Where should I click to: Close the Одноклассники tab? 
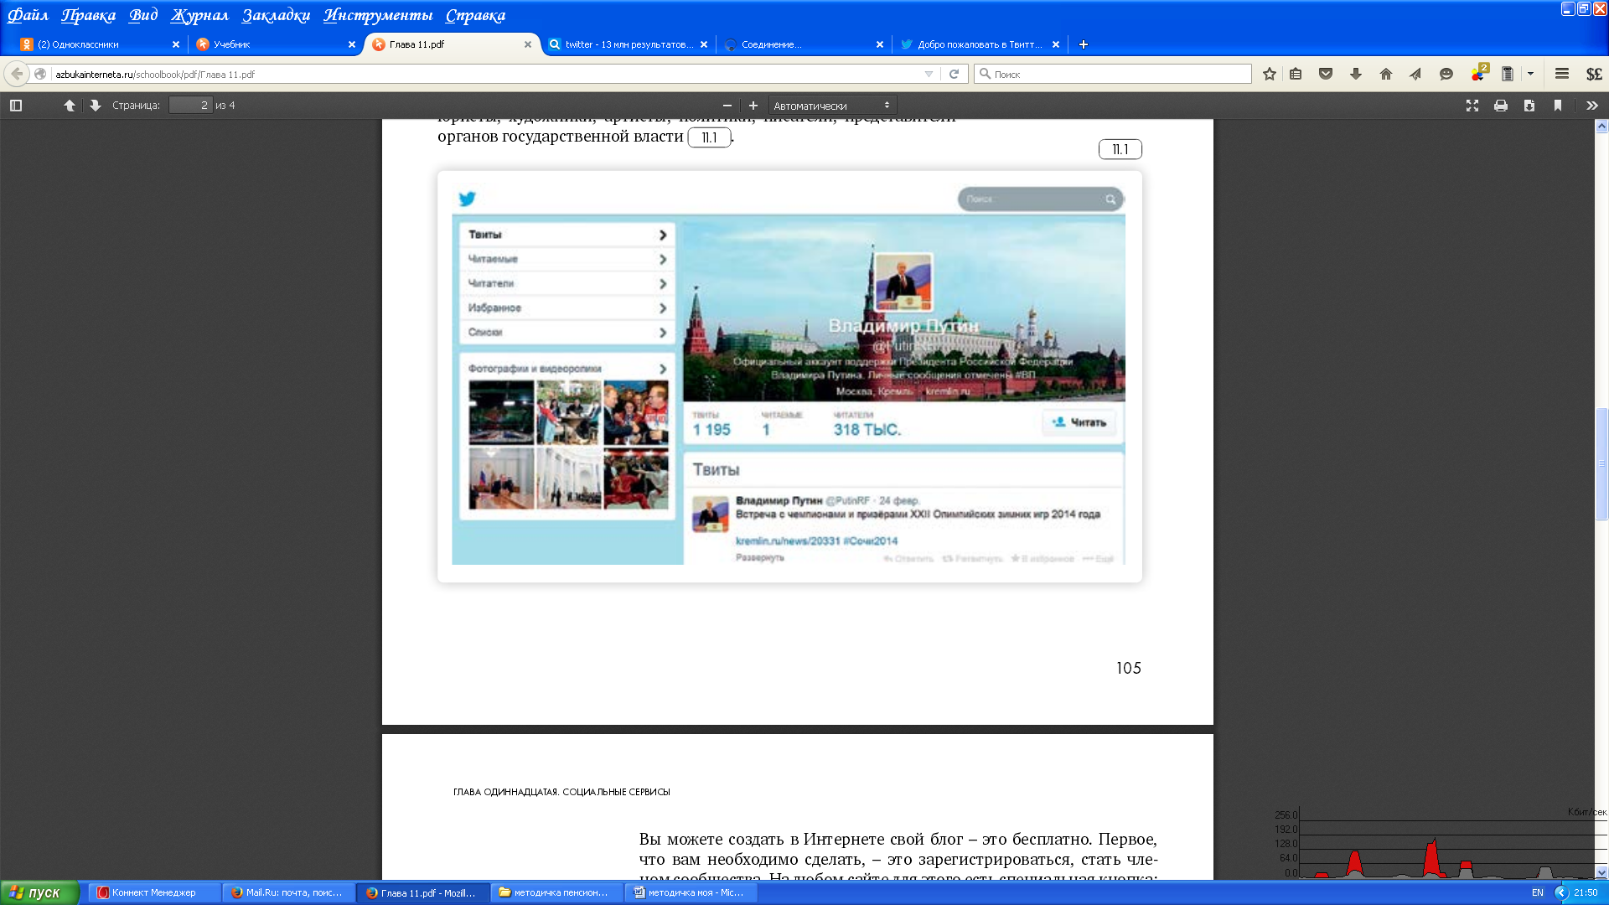click(176, 44)
